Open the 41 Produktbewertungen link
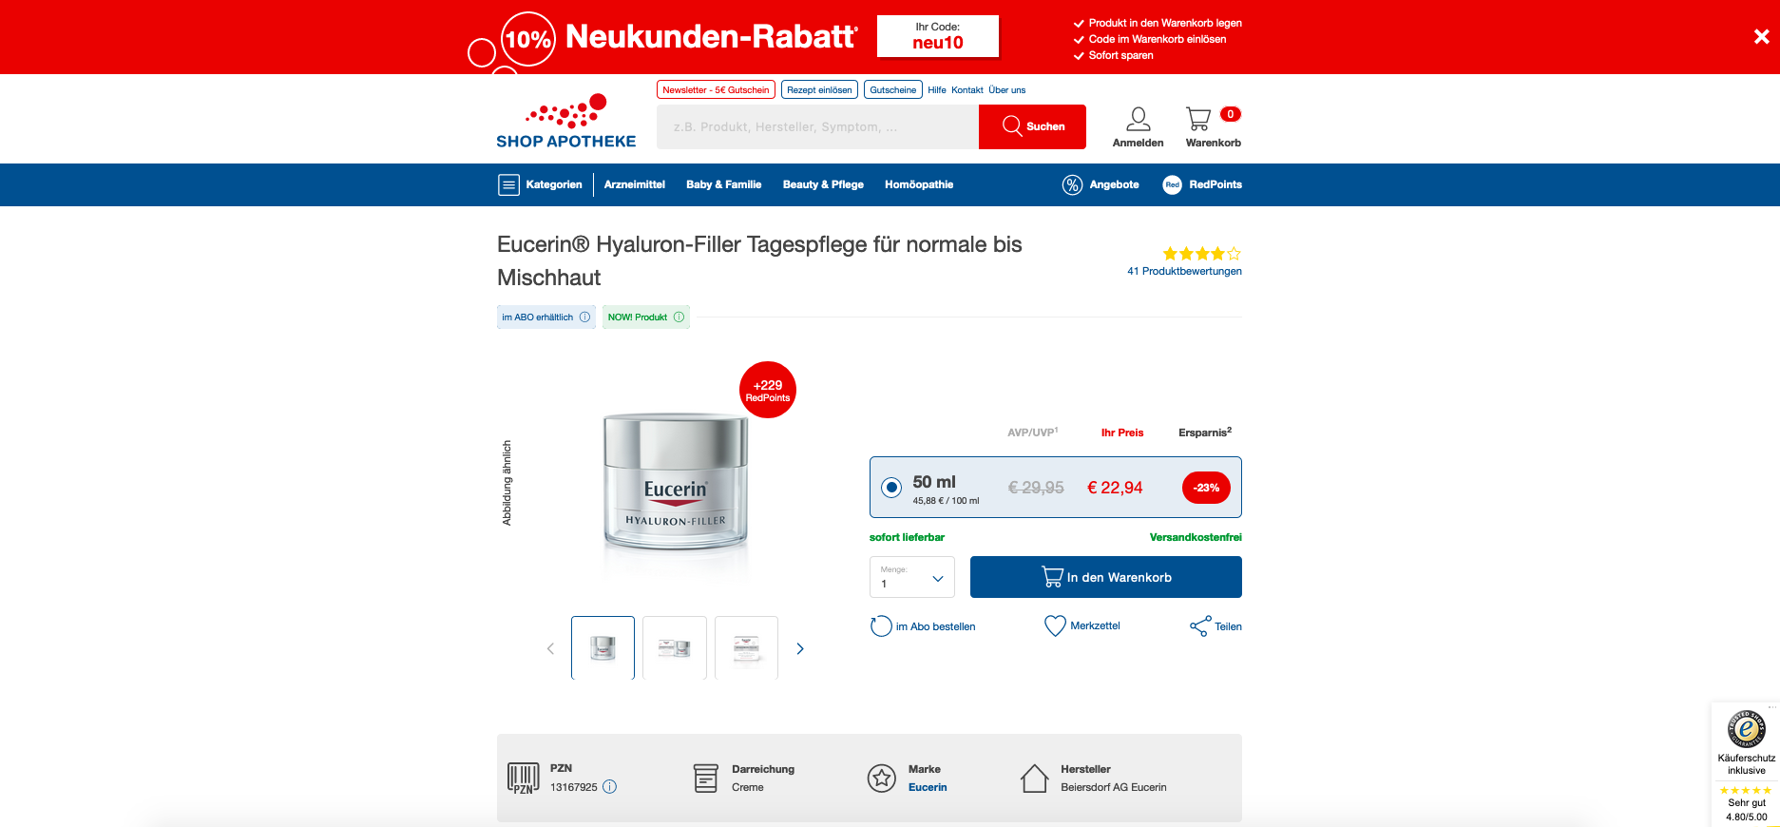Image resolution: width=1780 pixels, height=827 pixels. [x=1184, y=272]
